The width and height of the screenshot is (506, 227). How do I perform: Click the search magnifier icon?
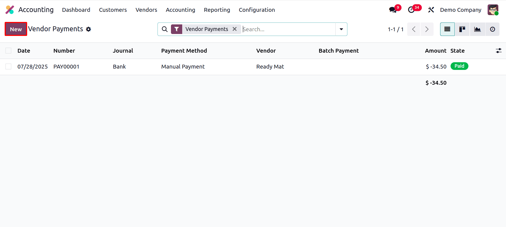(165, 29)
